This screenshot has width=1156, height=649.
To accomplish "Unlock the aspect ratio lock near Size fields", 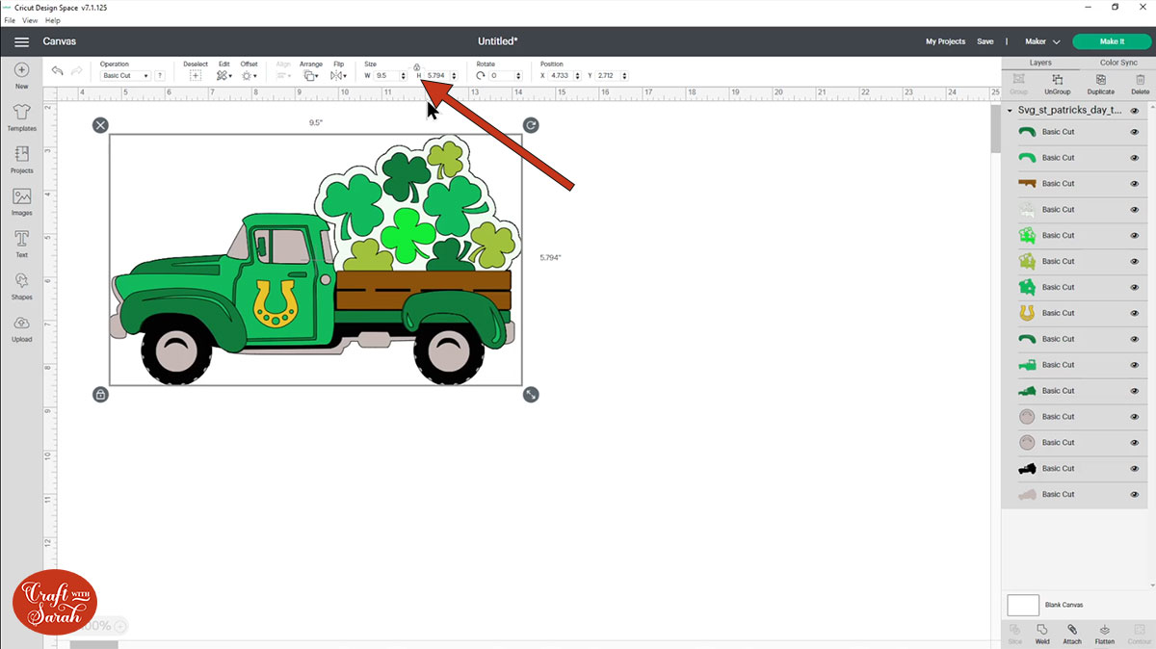I will 416,67.
